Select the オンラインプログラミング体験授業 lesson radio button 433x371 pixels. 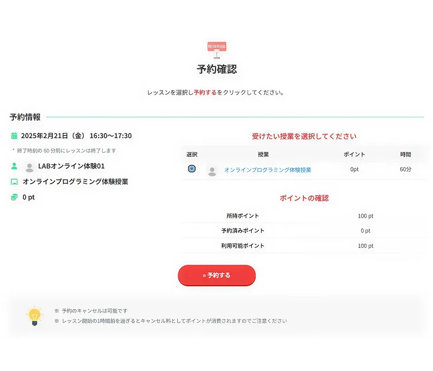click(192, 169)
